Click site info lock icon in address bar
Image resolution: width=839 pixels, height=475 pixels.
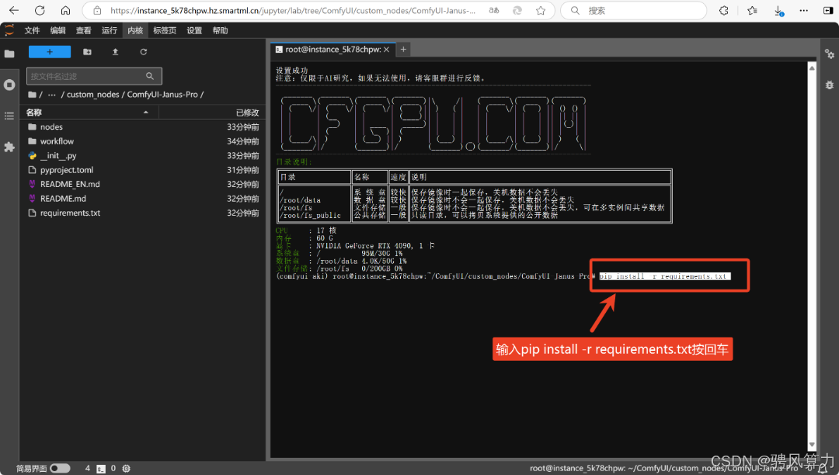coord(97,10)
